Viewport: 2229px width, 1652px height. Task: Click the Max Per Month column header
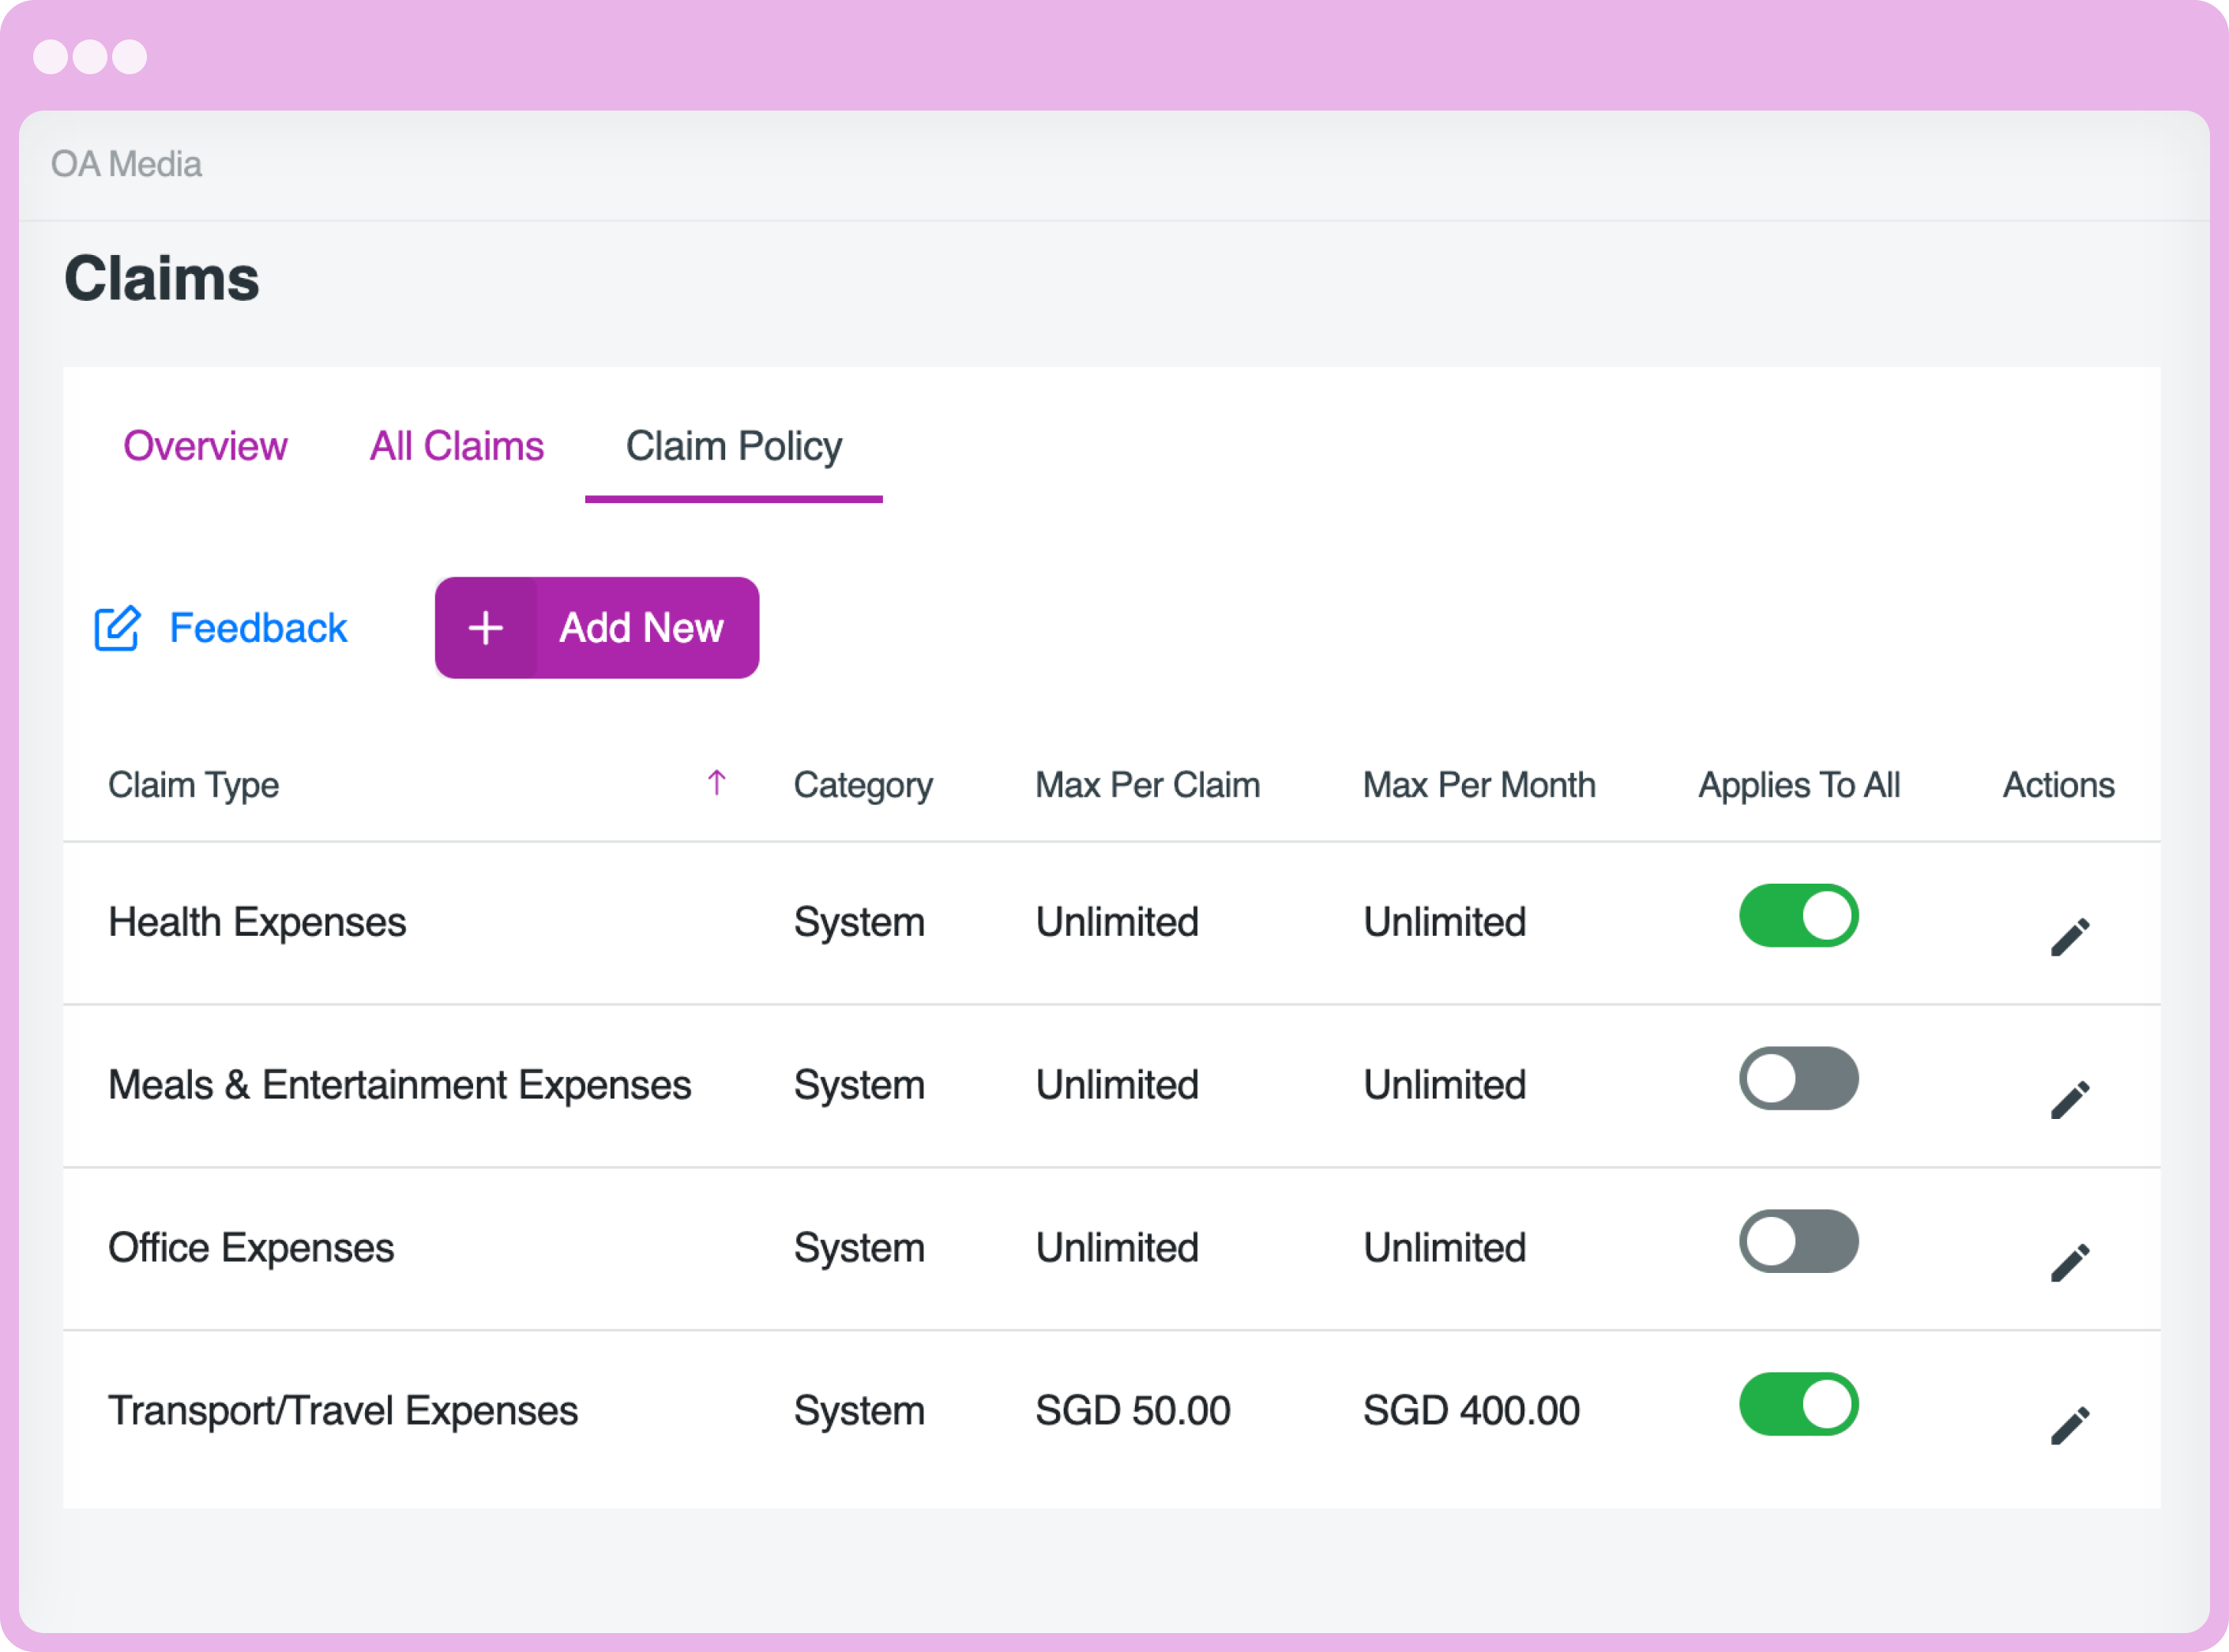[1478, 786]
